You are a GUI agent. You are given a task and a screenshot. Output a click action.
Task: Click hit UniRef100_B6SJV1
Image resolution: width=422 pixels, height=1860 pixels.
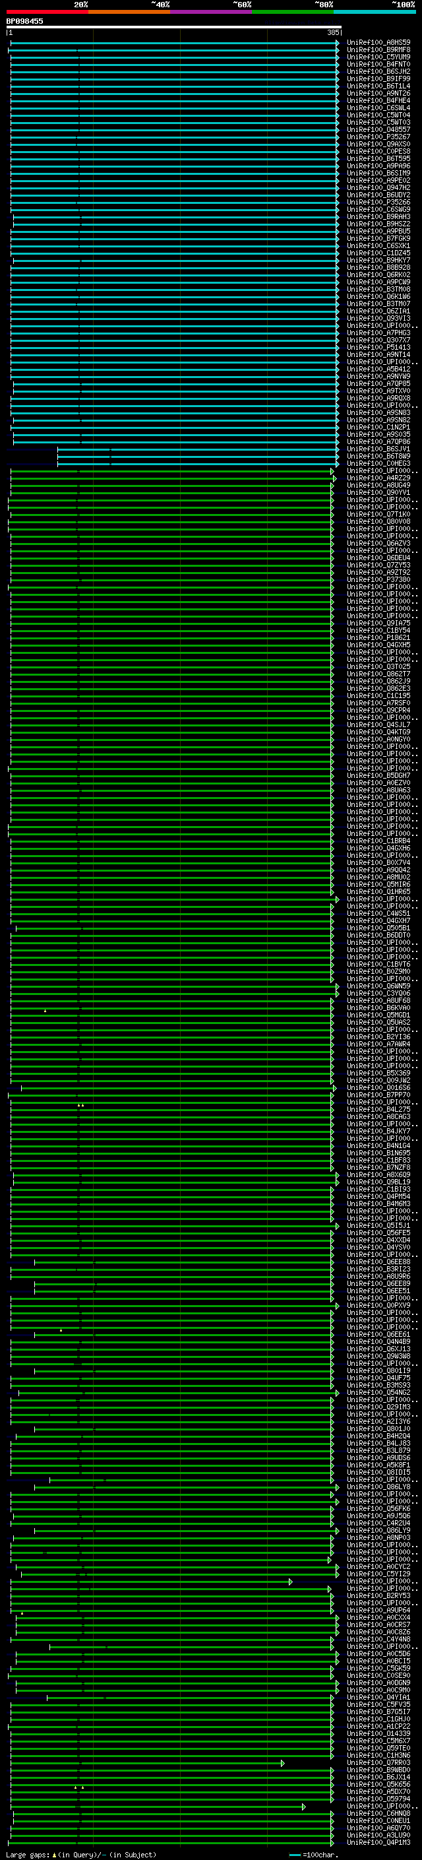(x=378, y=449)
